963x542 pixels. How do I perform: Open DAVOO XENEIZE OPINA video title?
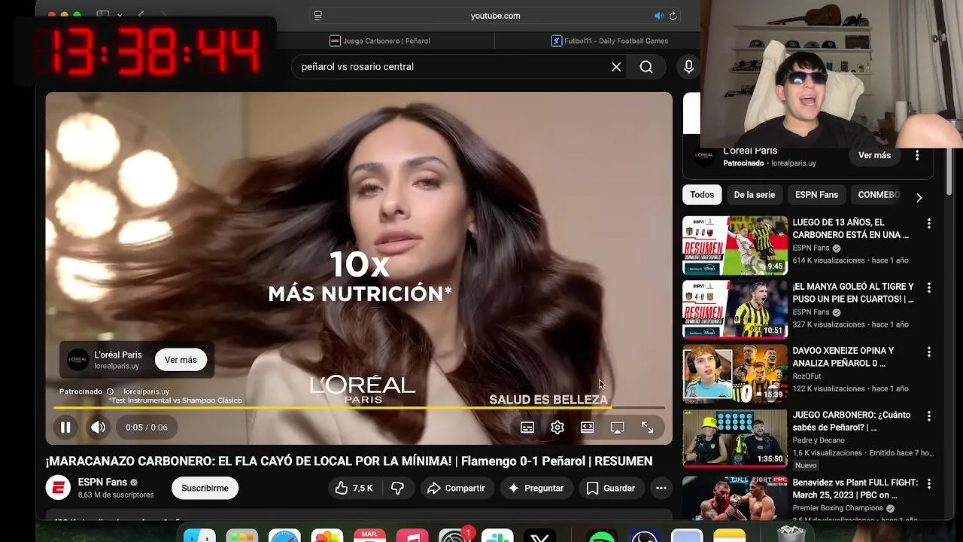click(844, 357)
